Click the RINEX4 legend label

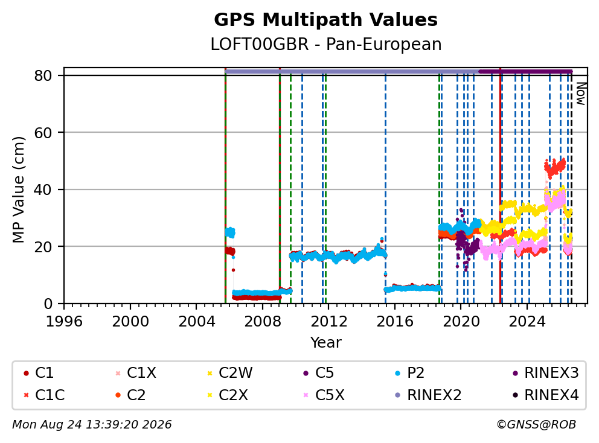[x=552, y=395]
